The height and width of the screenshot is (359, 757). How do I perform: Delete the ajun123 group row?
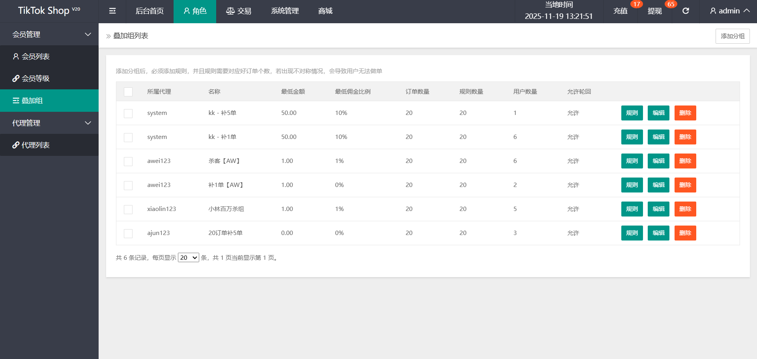pyautogui.click(x=685, y=233)
